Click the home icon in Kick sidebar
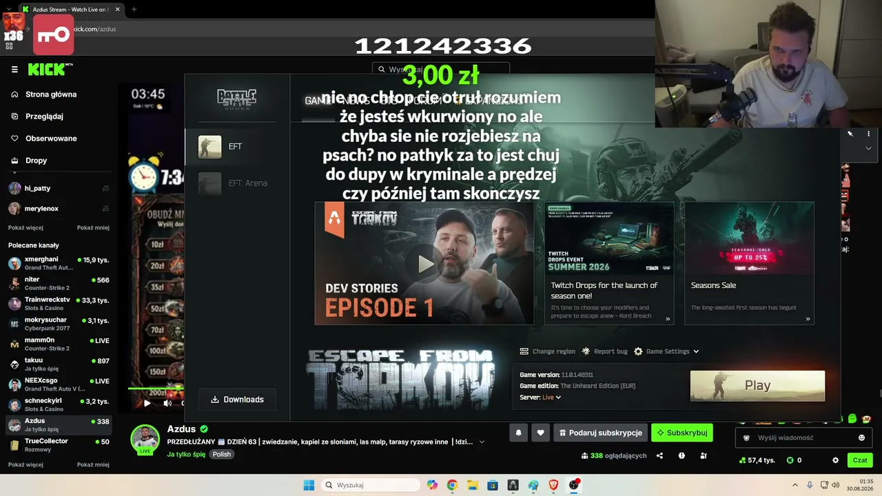The image size is (882, 496). [x=14, y=94]
